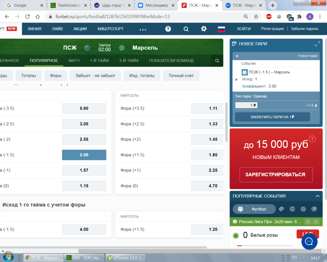The image size is (327, 262).
Task: Go back to the previous page
Action: click(7, 16)
